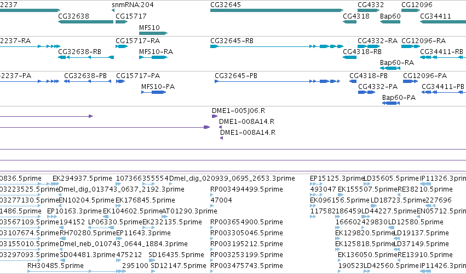Click the Dmel_dig_020939_0695_2653.3prime EST label
The image size is (466, 274).
coord(232,178)
